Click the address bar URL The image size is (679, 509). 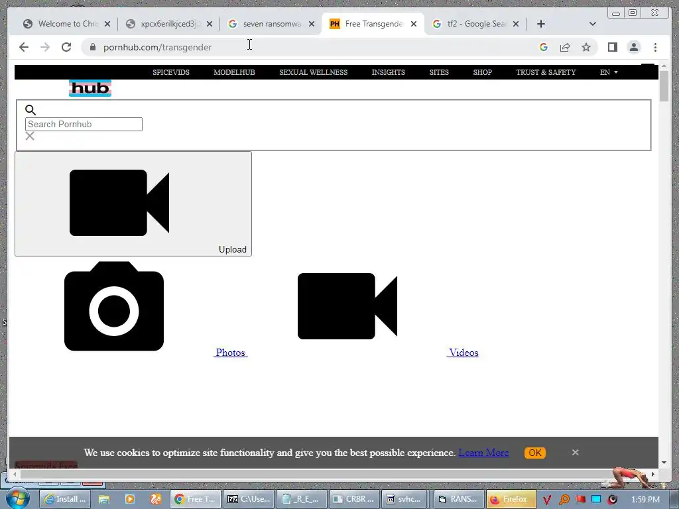tap(157, 47)
